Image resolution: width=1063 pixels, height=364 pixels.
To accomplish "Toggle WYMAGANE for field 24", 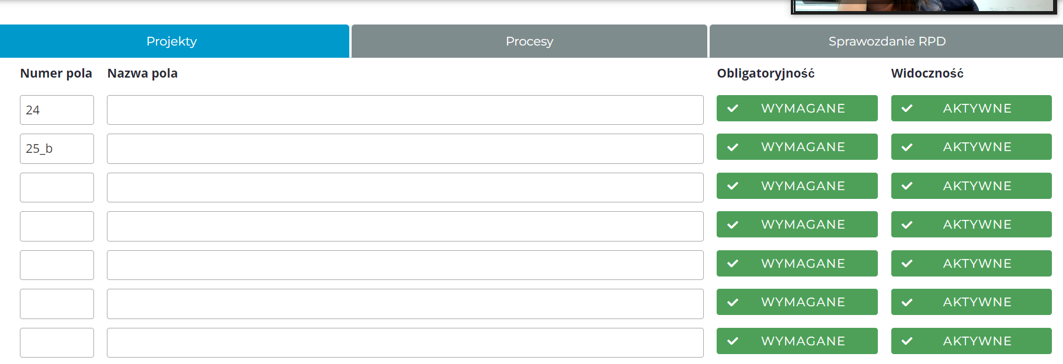I will click(x=797, y=108).
